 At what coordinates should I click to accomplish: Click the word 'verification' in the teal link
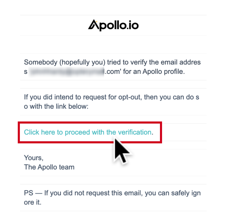click(135, 132)
